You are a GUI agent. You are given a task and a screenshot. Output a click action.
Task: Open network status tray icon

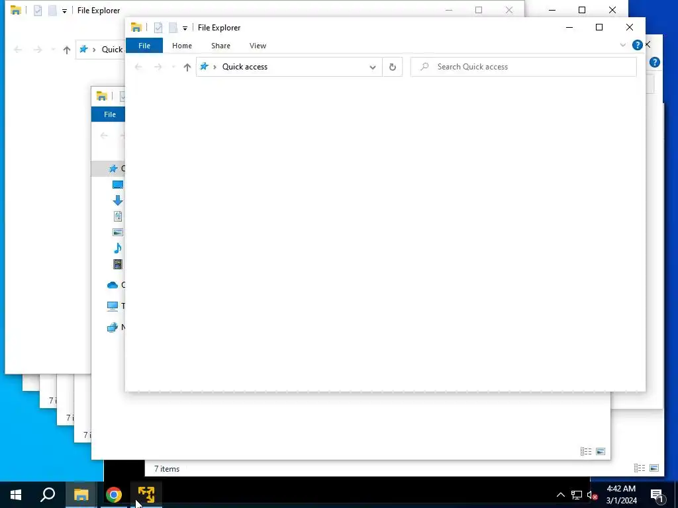point(577,495)
